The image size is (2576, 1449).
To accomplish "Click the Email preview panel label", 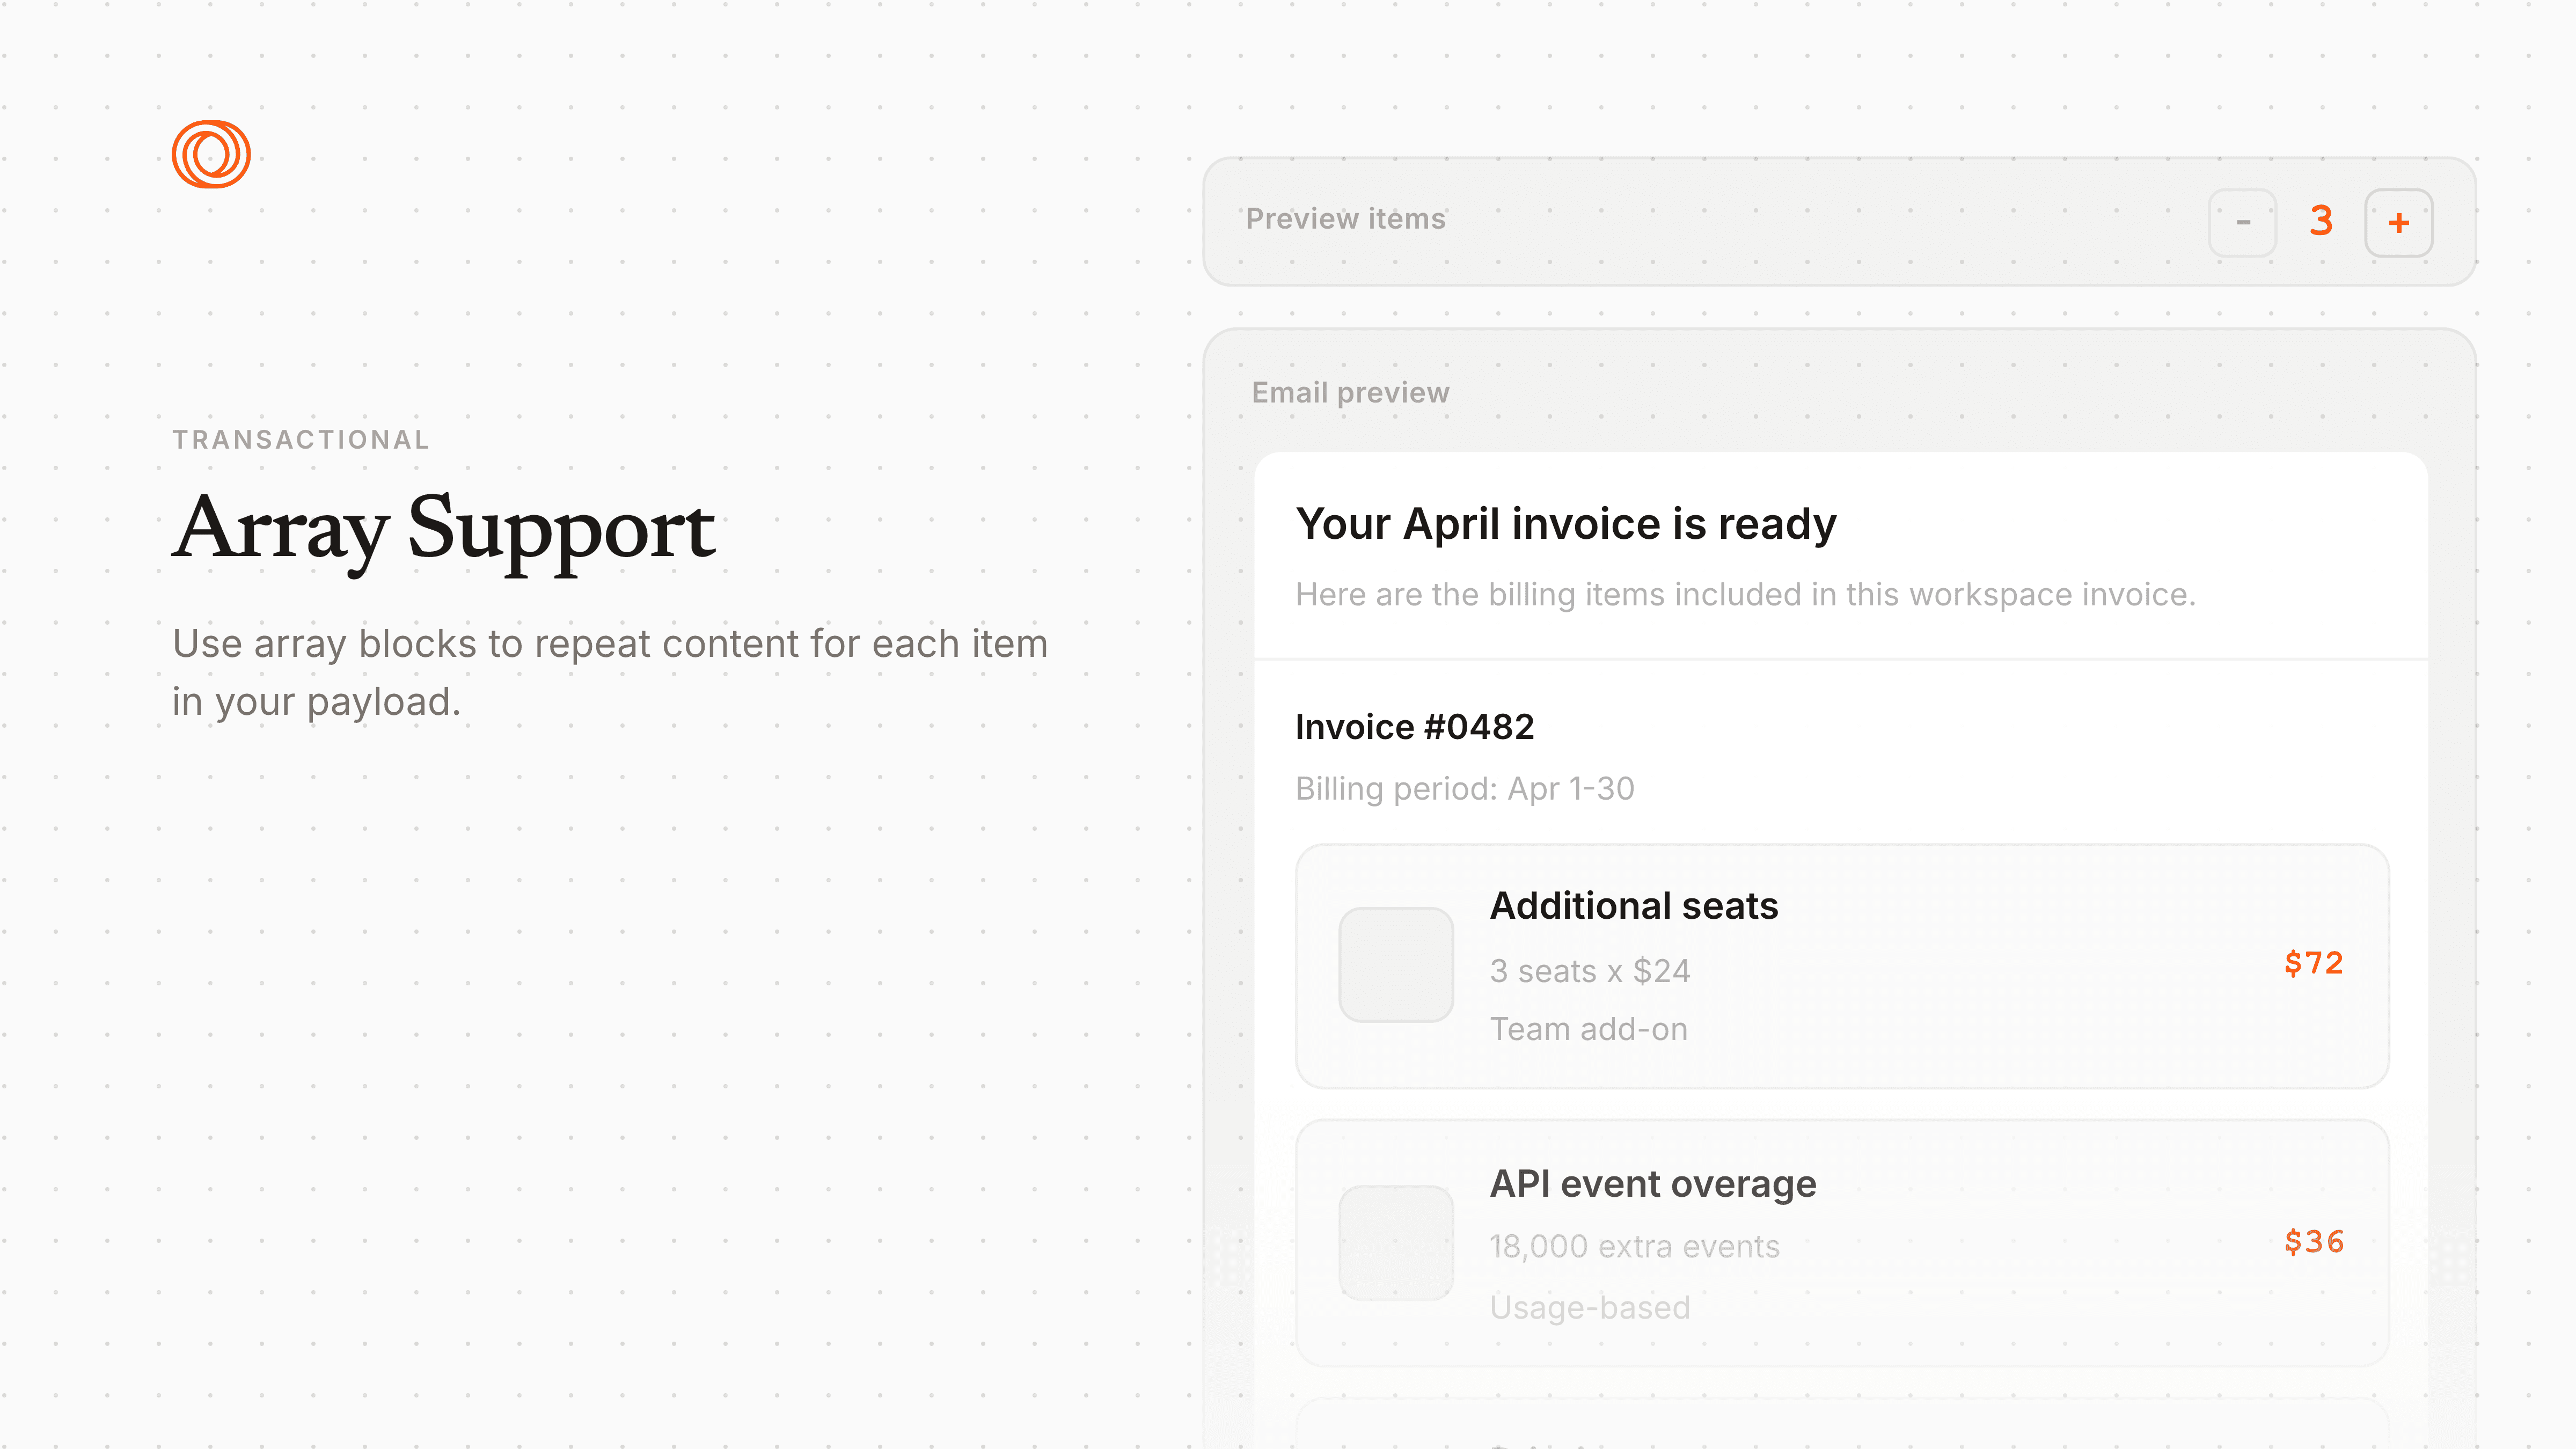I will 1350,392.
